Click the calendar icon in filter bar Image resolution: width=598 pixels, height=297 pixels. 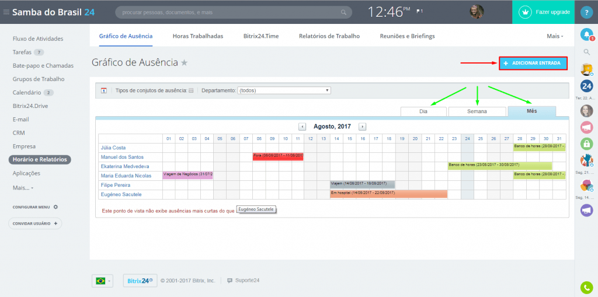(x=104, y=91)
